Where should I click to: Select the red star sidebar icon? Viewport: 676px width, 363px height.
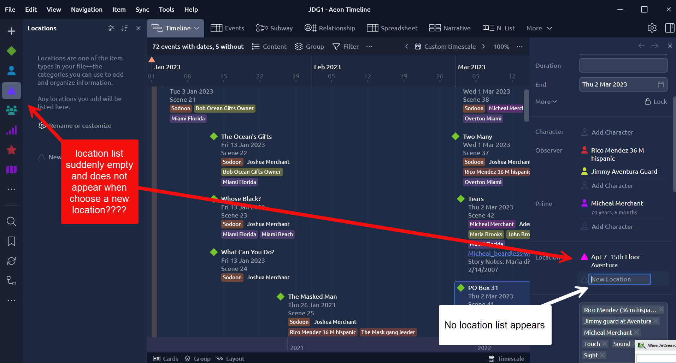[x=11, y=150]
